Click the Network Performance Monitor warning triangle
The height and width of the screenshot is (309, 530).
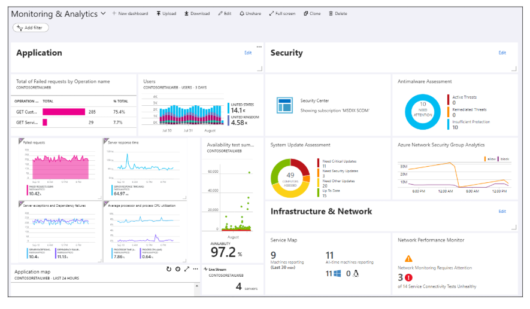point(408,259)
